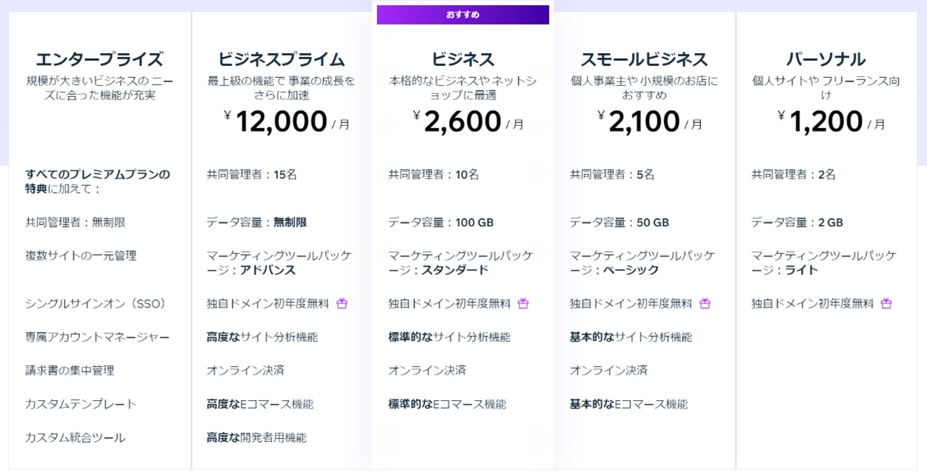Click the ¥2,600 monthly price
Screen dimensions: 927x472
pyautogui.click(x=468, y=122)
